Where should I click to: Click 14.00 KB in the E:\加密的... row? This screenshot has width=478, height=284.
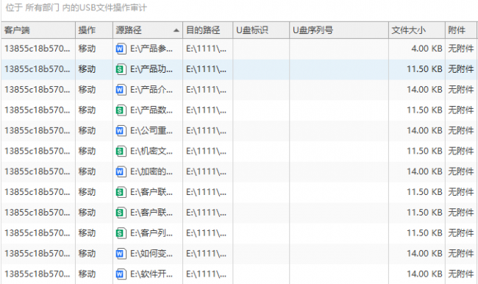424,171
